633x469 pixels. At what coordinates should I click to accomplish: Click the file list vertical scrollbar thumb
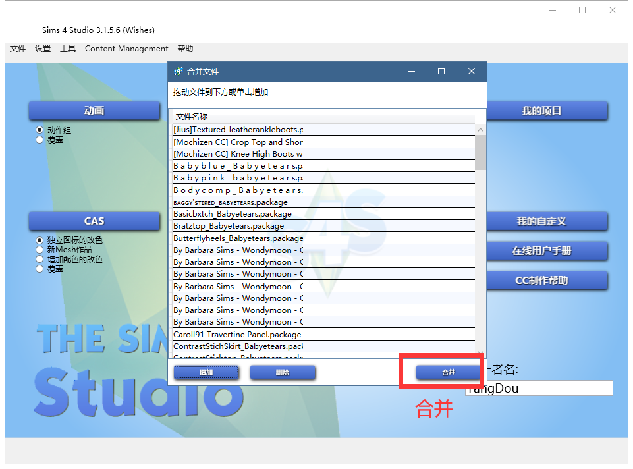click(x=480, y=153)
